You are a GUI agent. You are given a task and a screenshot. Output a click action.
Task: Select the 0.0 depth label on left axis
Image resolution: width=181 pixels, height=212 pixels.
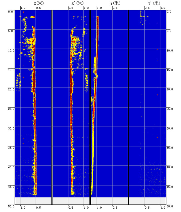click(10, 12)
